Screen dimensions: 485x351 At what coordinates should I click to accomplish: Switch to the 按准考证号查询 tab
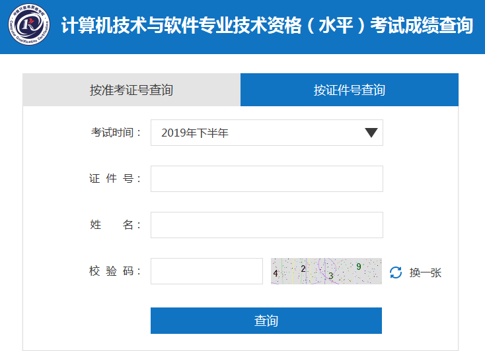pyautogui.click(x=131, y=90)
